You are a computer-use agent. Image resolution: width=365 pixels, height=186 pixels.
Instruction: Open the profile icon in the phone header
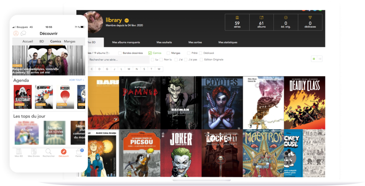16,33
